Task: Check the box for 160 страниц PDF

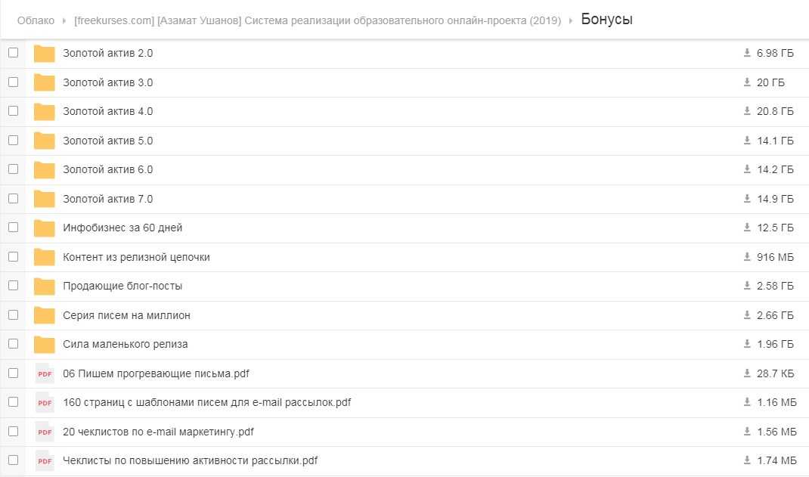Action: point(13,401)
